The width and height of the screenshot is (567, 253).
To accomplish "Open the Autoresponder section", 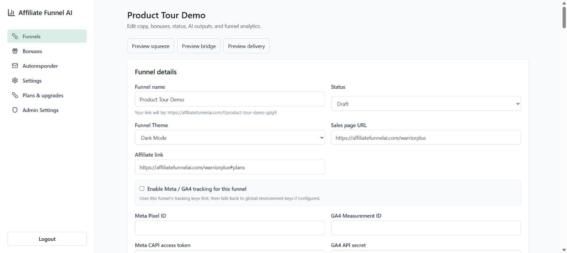I will (x=47, y=66).
